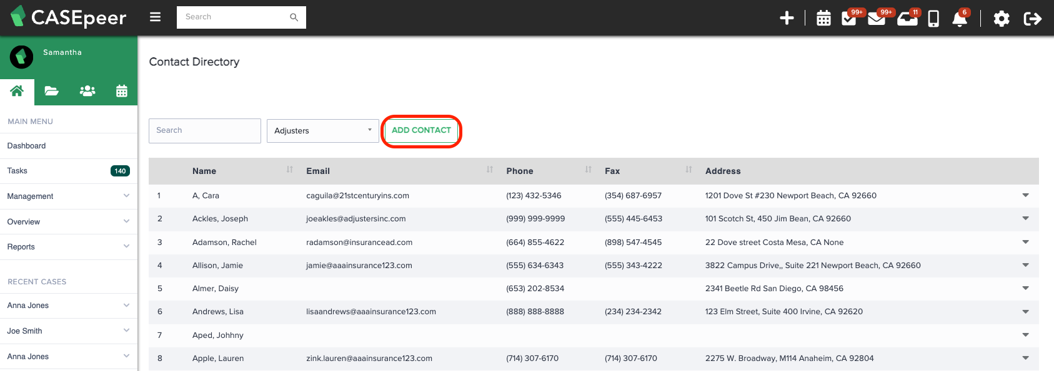Click email radamson@insurancead.com
This screenshot has height=371, width=1054.
359,243
